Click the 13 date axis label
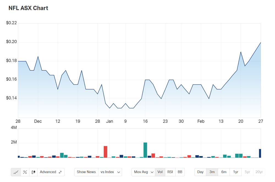The height and width of the screenshot is (182, 275). [x=221, y=121]
